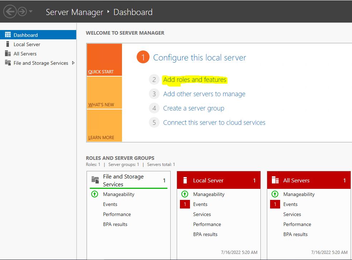Click Configure this local server link

200,58
